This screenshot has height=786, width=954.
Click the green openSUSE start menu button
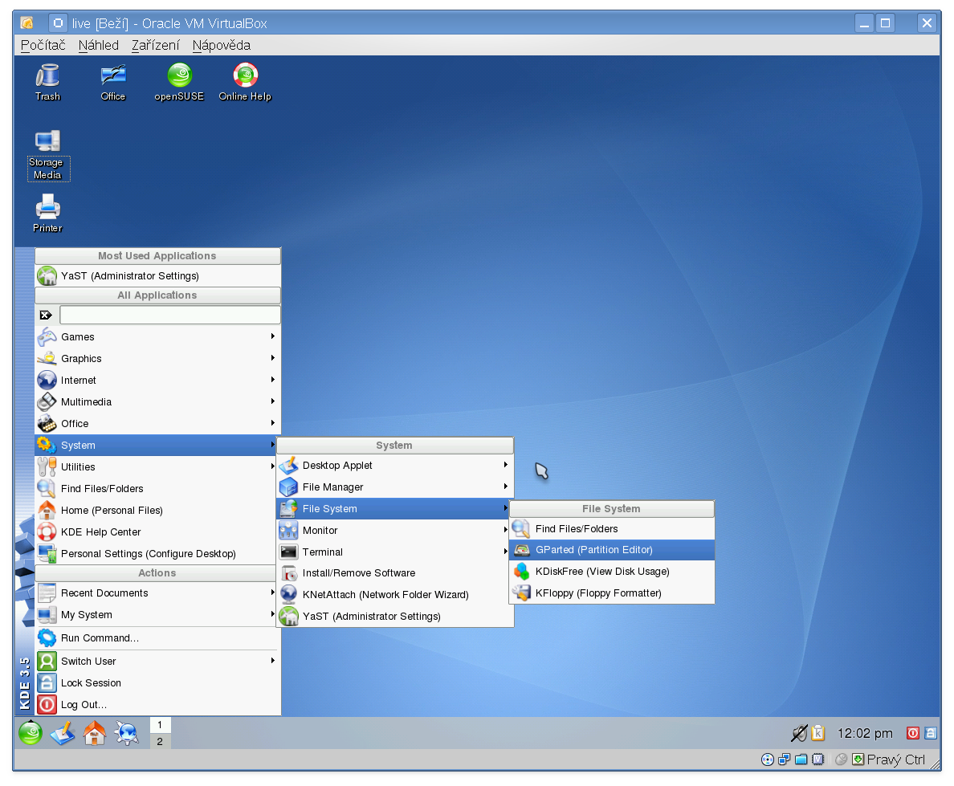tap(31, 732)
